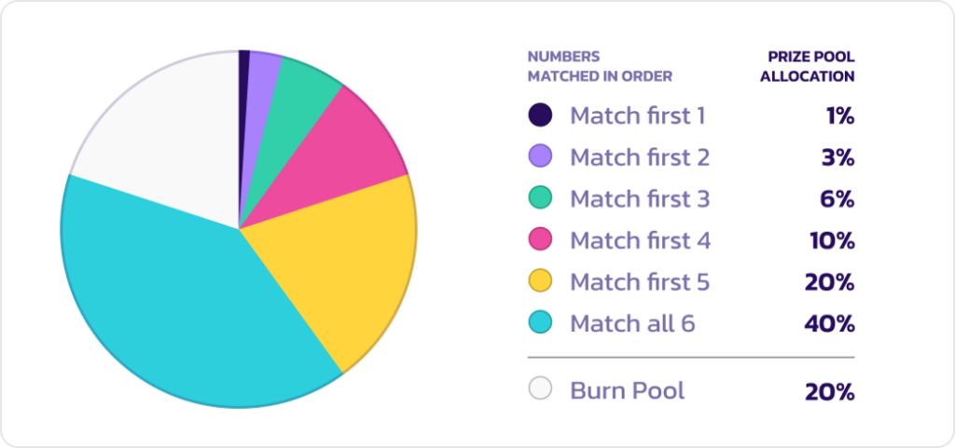Click the Match first 1 label
The width and height of the screenshot is (955, 448).
[638, 115]
